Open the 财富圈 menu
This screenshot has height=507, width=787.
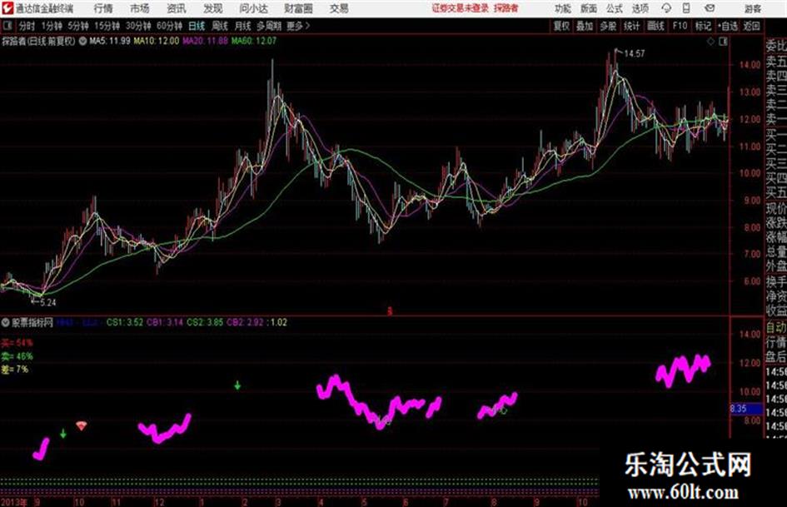(x=298, y=8)
